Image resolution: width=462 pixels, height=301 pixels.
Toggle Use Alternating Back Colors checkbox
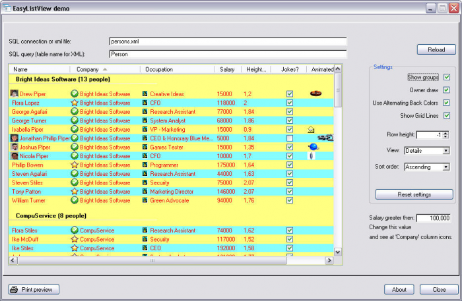tap(447, 103)
